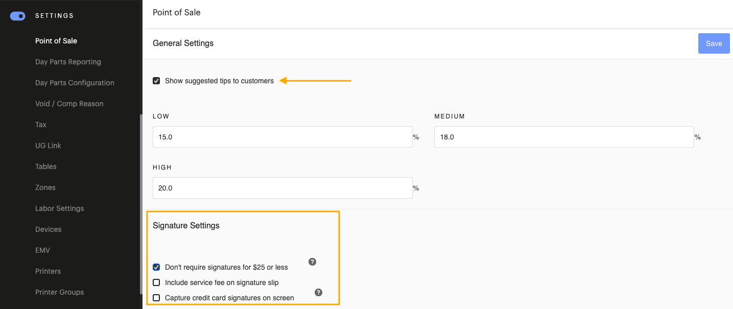
Task: Click the MEDIUM tip percentage field
Action: (563, 137)
